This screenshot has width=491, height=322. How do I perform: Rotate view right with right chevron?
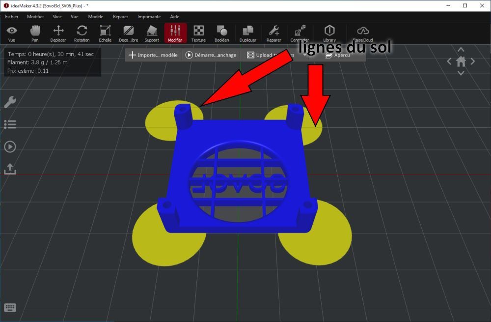472,61
